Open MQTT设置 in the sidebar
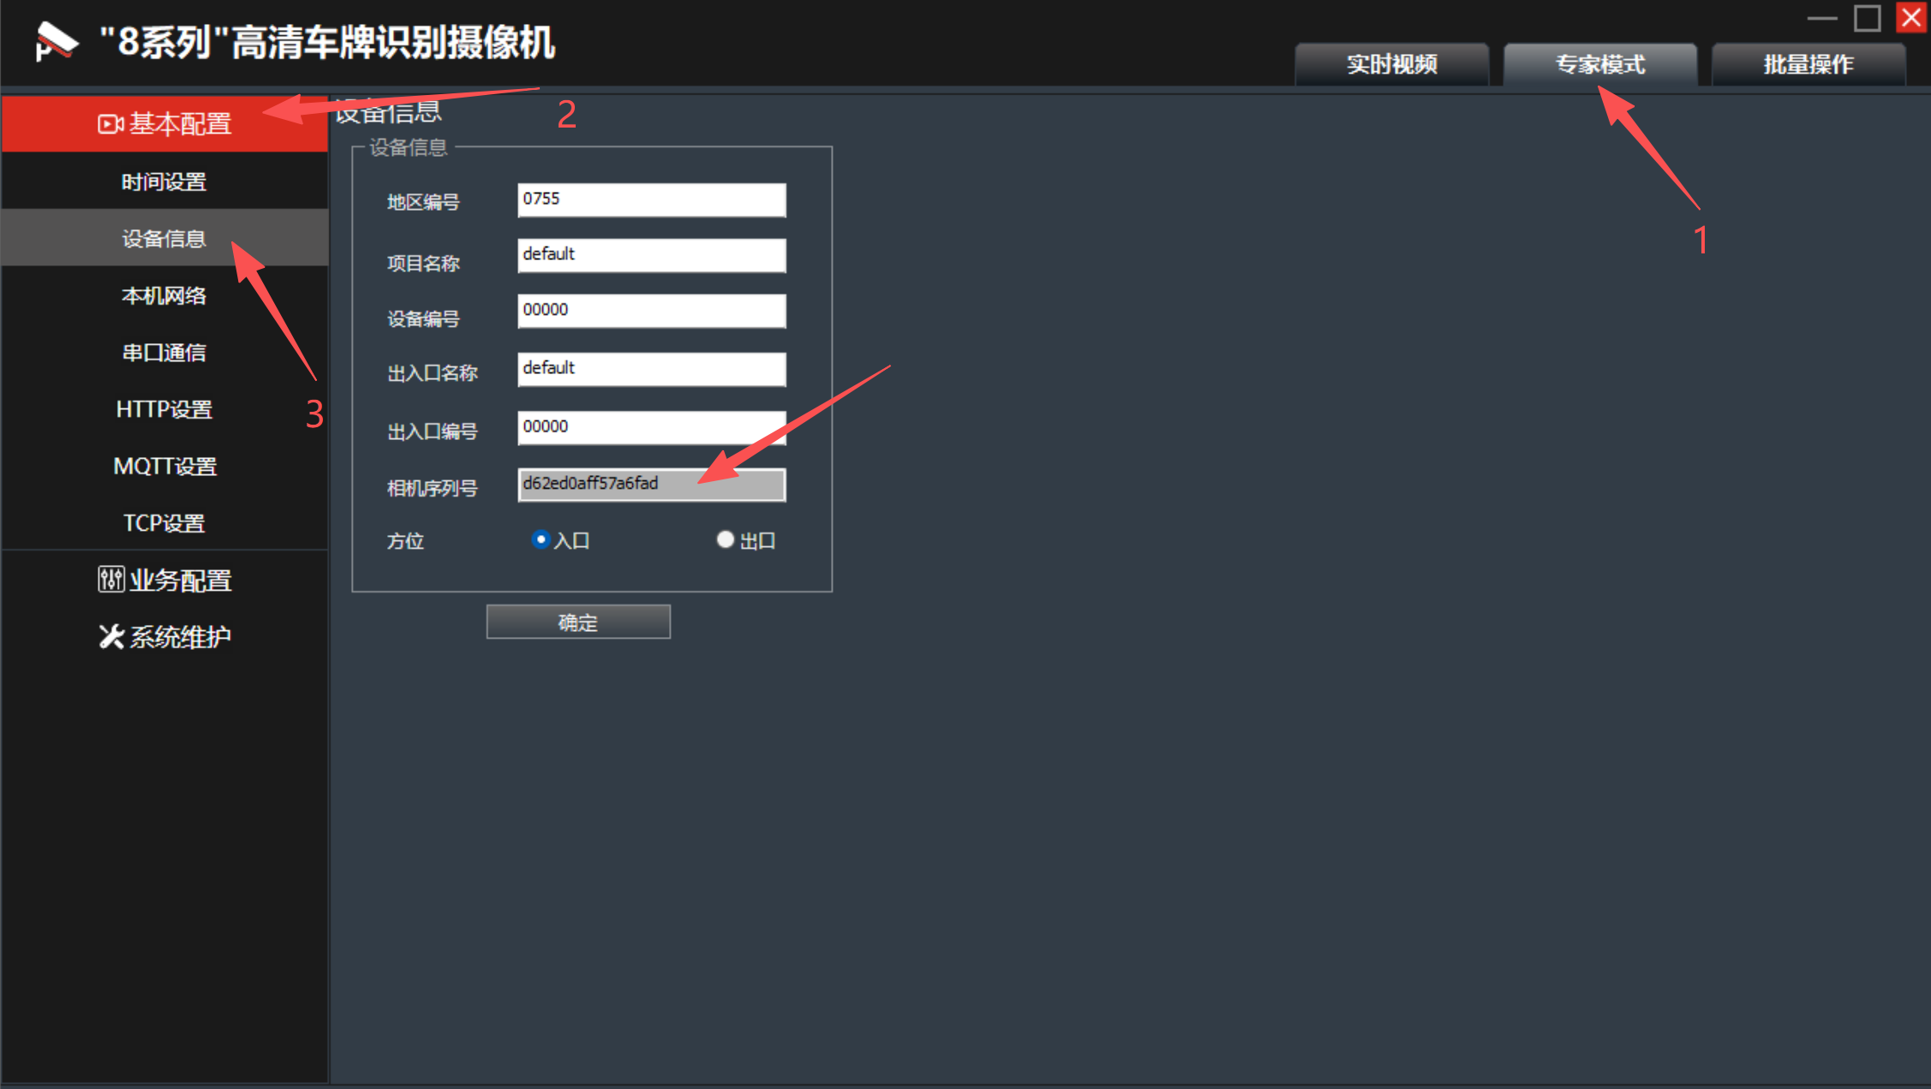This screenshot has width=1931, height=1089. pos(164,466)
